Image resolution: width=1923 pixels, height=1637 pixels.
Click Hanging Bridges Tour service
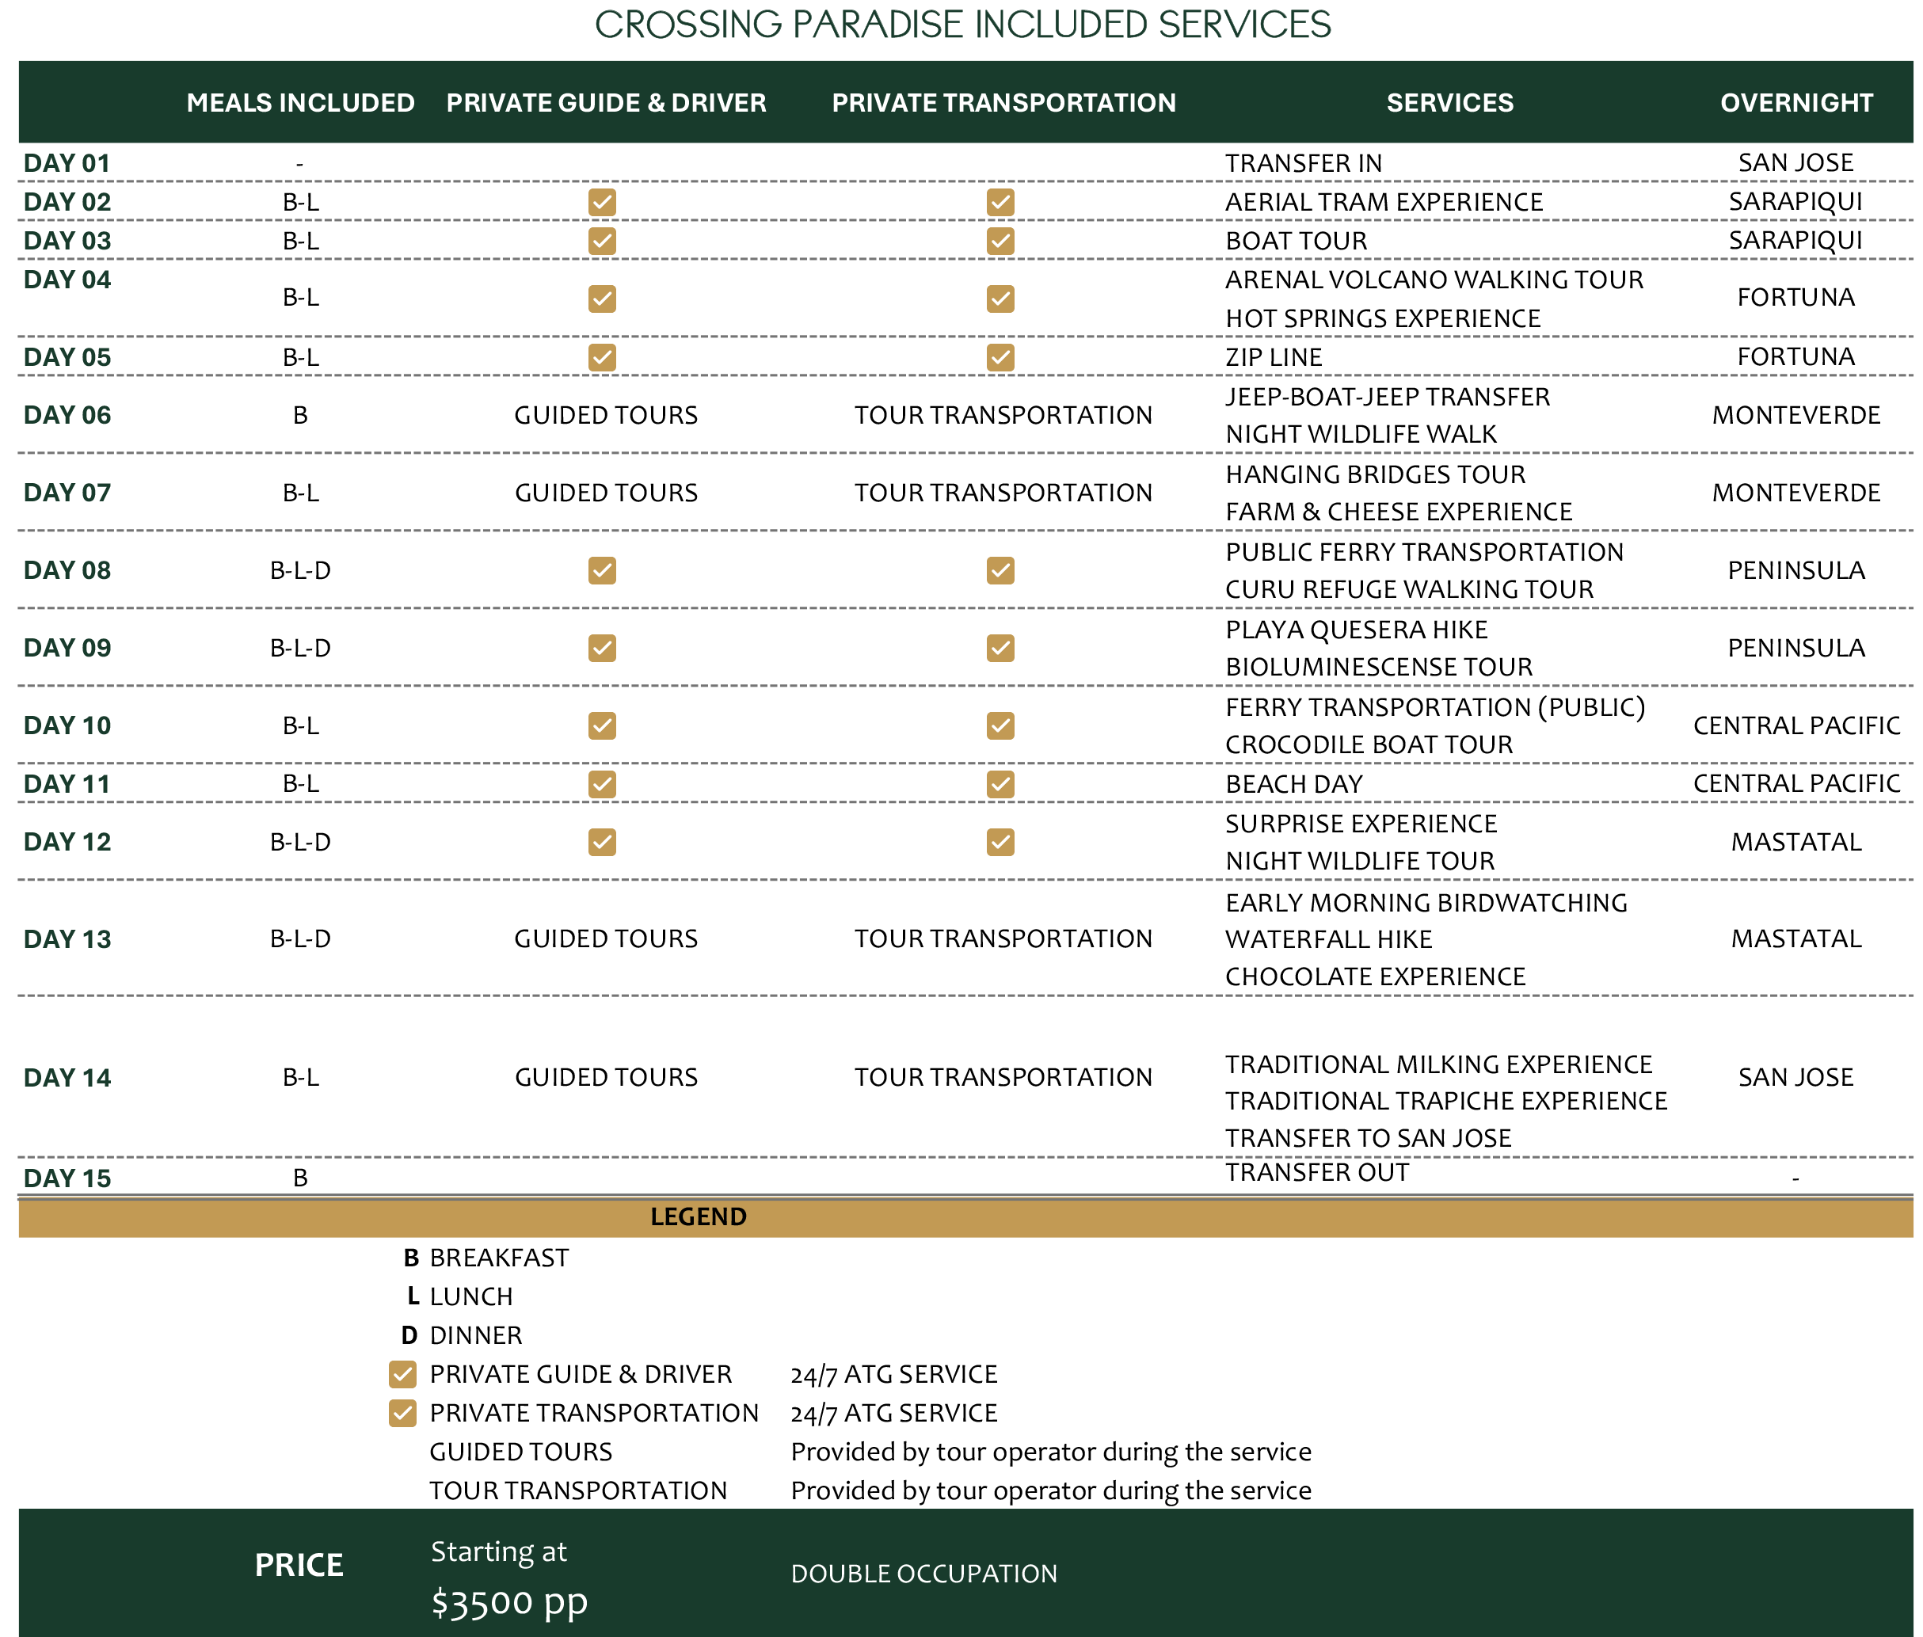1376,474
